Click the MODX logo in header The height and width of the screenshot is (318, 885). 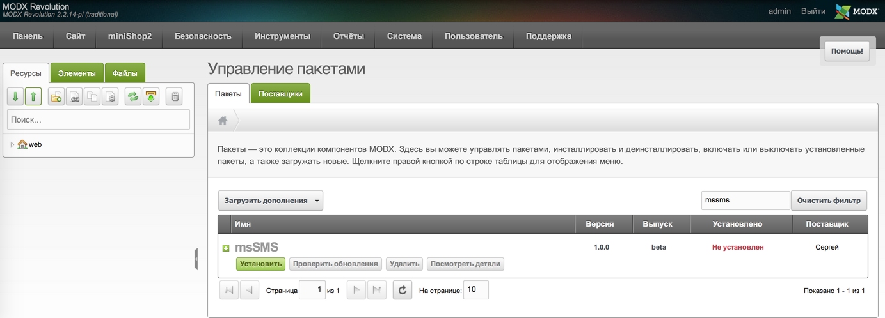point(857,11)
